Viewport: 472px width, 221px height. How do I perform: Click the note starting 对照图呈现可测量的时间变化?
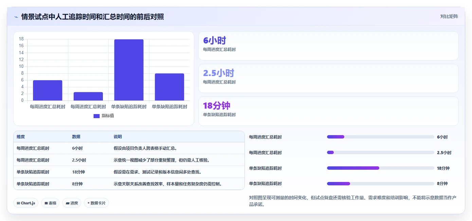coord(353,201)
